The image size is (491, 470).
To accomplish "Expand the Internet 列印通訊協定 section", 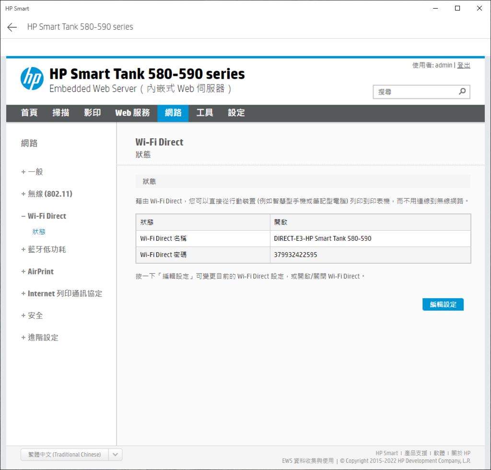I will click(62, 294).
